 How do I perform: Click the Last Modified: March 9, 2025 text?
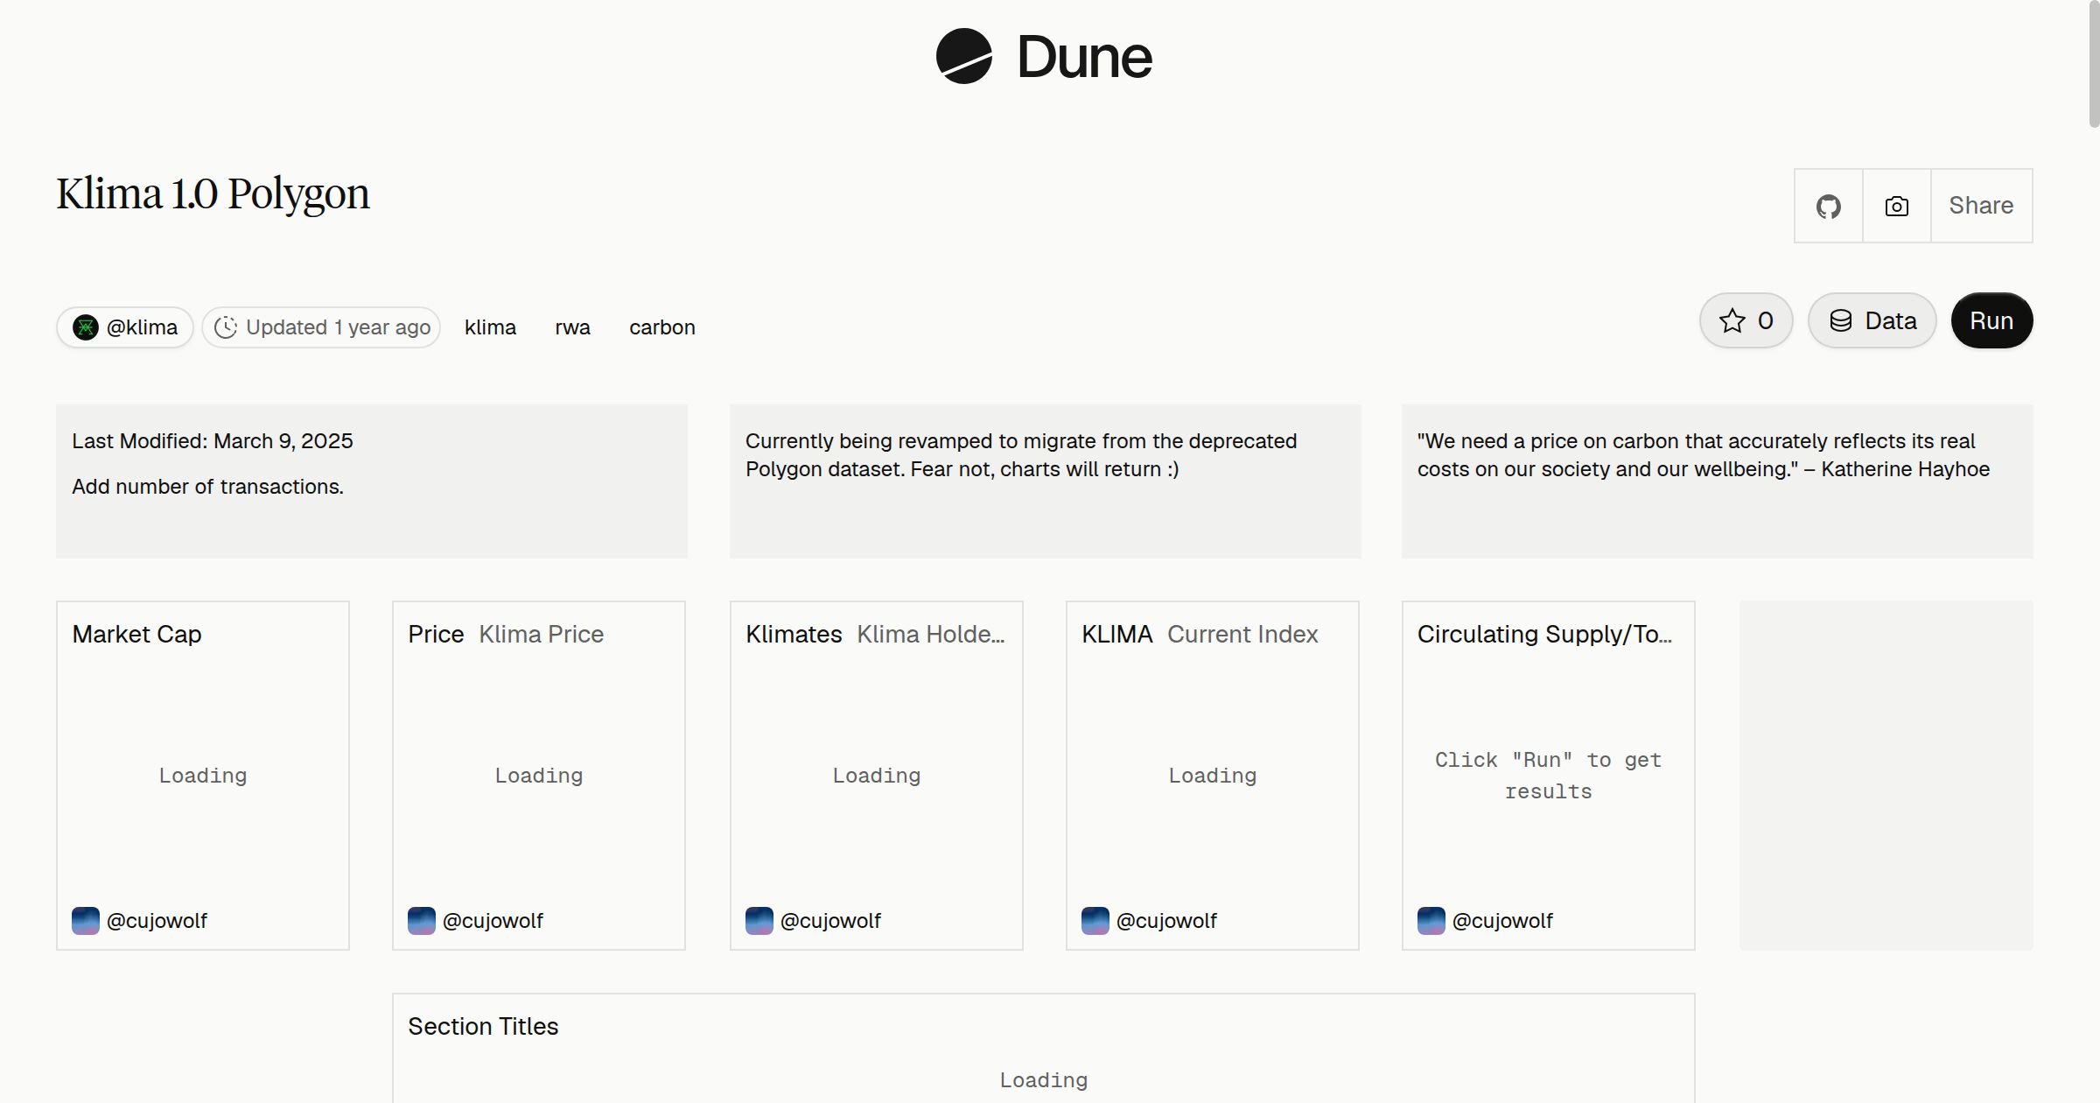click(213, 441)
